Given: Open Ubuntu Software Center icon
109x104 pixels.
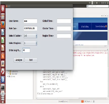Looking at the screenshot, I should tap(3, 56).
